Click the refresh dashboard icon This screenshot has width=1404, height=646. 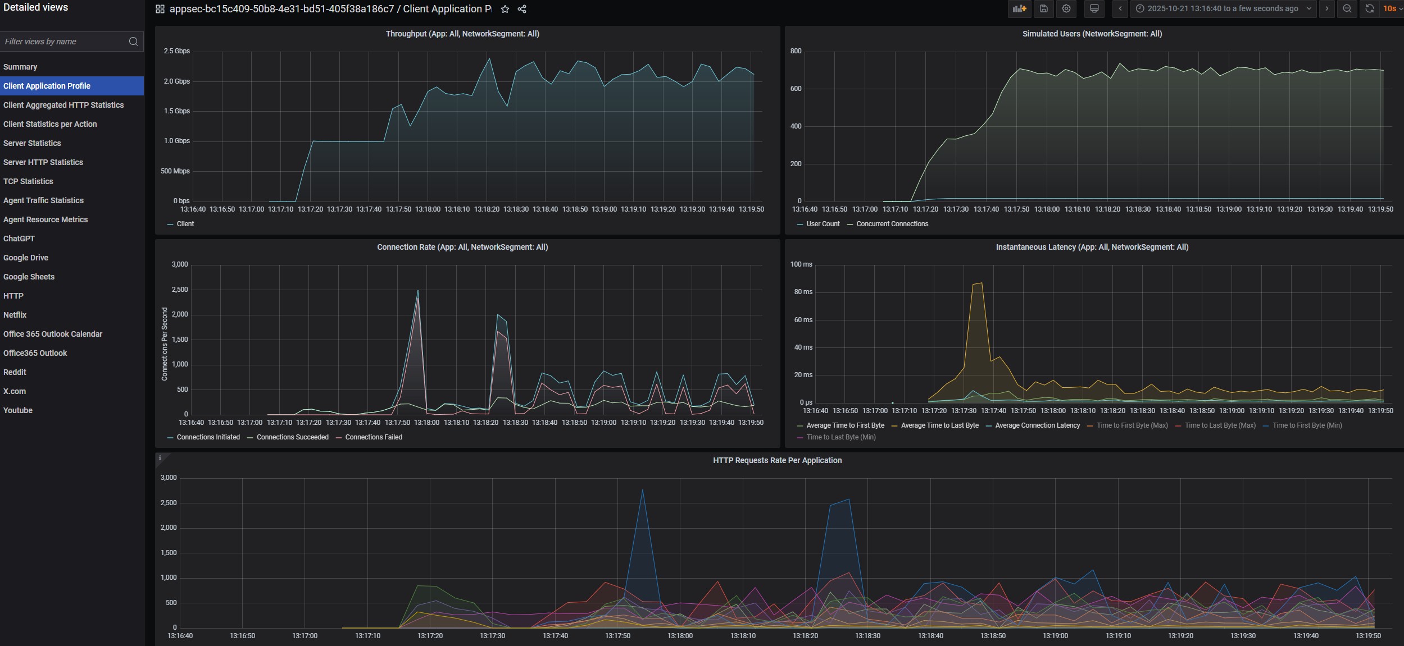(x=1370, y=8)
